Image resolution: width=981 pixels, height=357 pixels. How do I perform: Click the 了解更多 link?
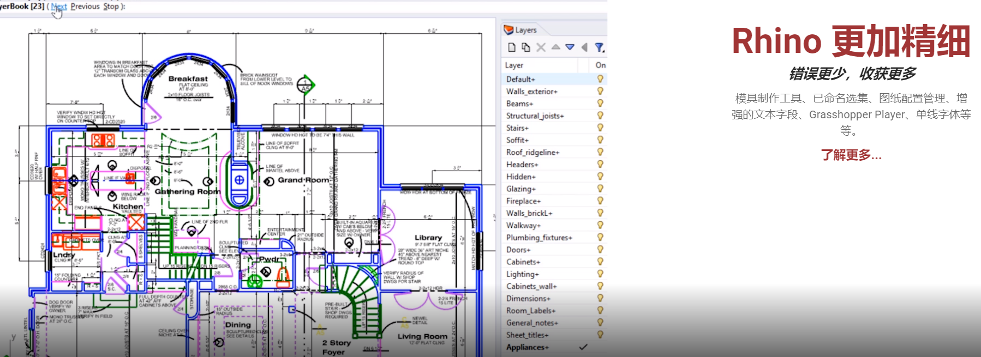851,155
